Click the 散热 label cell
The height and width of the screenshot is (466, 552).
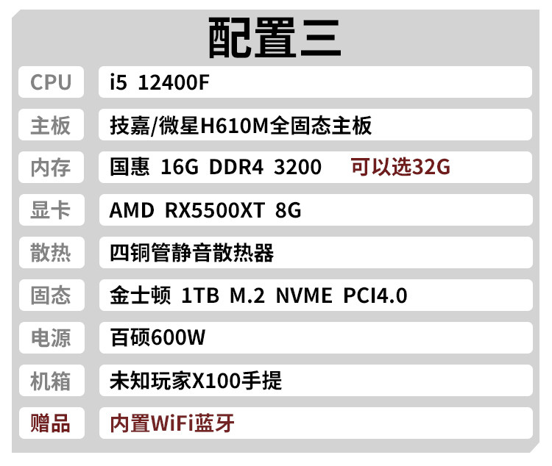coord(51,253)
